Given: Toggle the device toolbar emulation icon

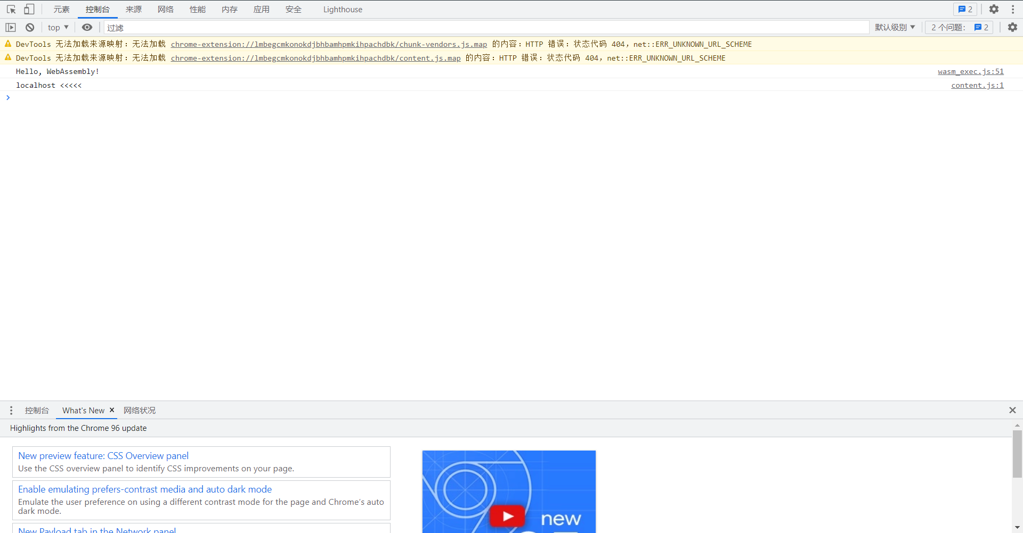Looking at the screenshot, I should (x=29, y=9).
